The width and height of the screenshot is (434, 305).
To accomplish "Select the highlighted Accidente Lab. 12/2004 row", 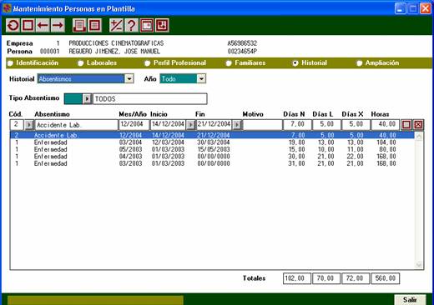I will pos(212,135).
